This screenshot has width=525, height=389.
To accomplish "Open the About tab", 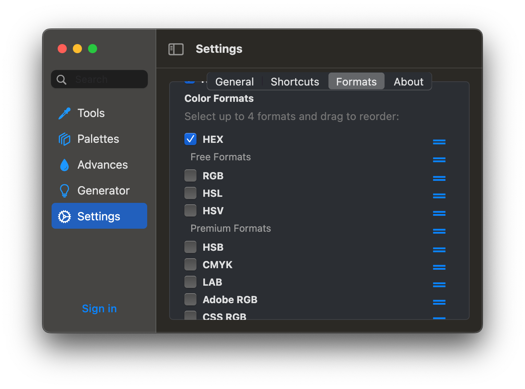I will [408, 82].
